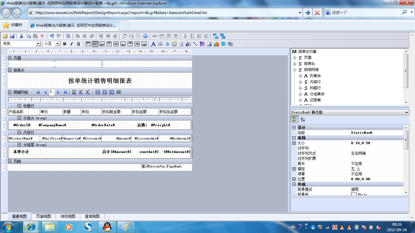Insert a barcode using the barcode icon
The height and width of the screenshot is (233, 415).
(x=223, y=44)
